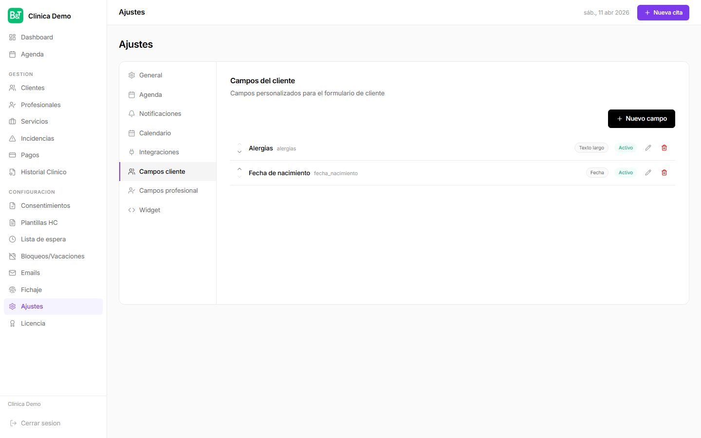Open Historial Clinico from the sidebar
Viewport: 701px width, 438px height.
[54, 172]
